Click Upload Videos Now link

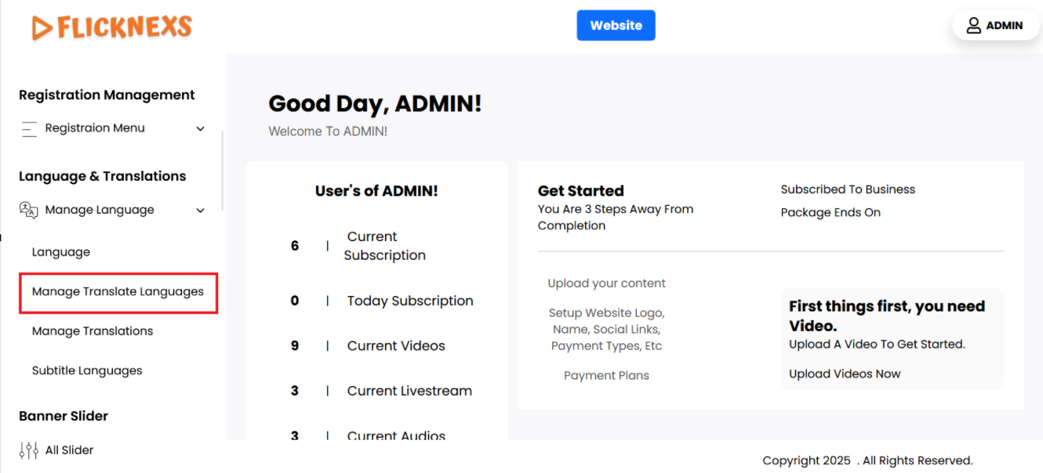click(x=845, y=374)
